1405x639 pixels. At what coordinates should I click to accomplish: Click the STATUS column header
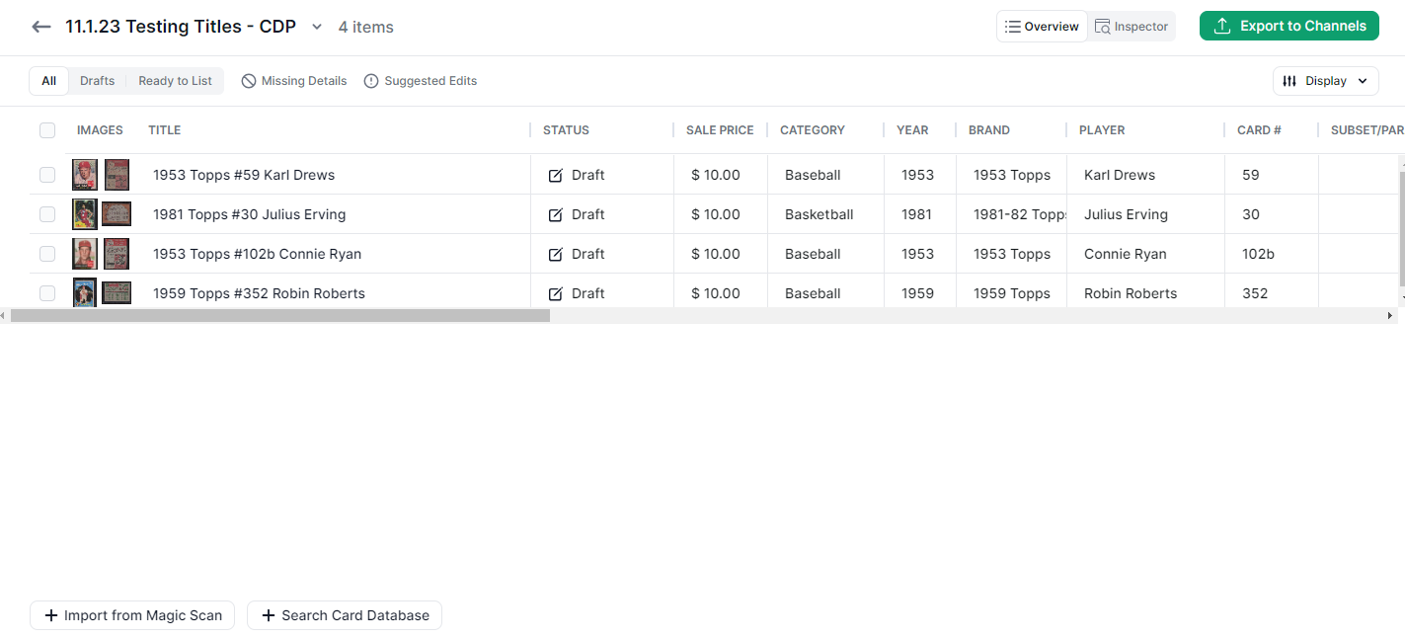[x=566, y=130]
